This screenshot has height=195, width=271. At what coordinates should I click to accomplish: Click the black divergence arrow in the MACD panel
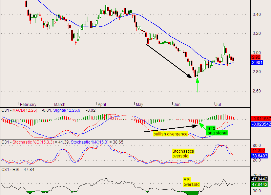(171, 128)
